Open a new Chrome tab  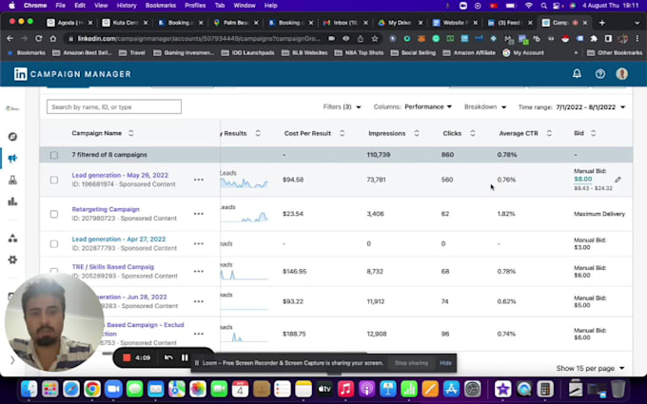(601, 23)
